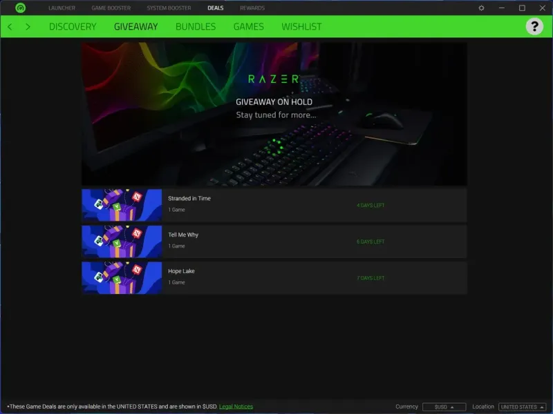This screenshot has height=414, width=553.
Task: Open the Stranded in Time thumbnail
Action: 122,205
